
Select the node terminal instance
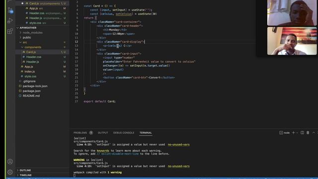coord(285,133)
